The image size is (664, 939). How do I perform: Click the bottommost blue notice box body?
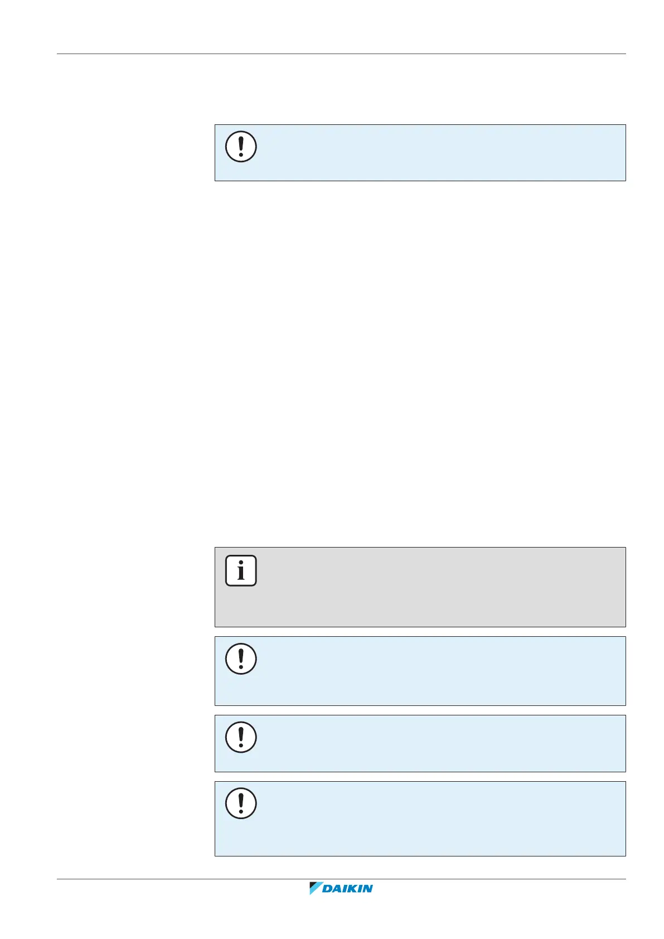click(435, 819)
